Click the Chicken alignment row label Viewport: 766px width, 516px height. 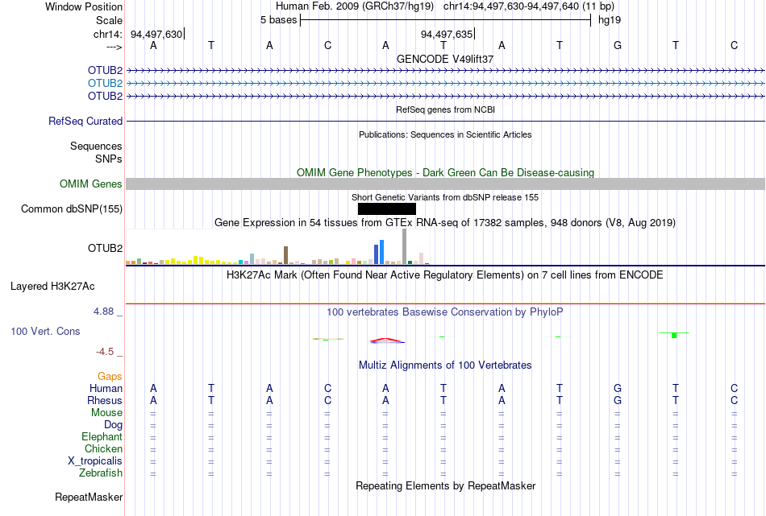point(103,448)
